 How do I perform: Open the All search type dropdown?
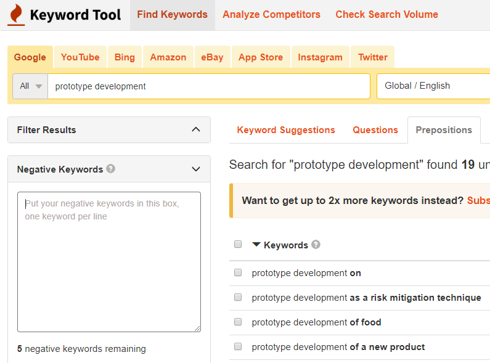pyautogui.click(x=30, y=86)
